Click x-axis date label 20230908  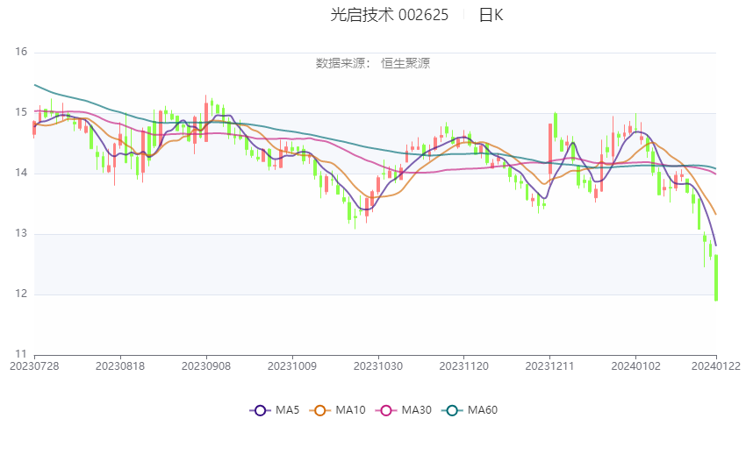(x=206, y=366)
